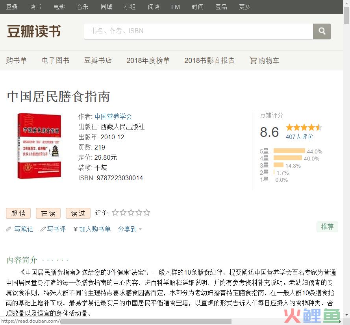Mark the book as 想读
Viewport: 350px width, 325px height.
coord(18,213)
